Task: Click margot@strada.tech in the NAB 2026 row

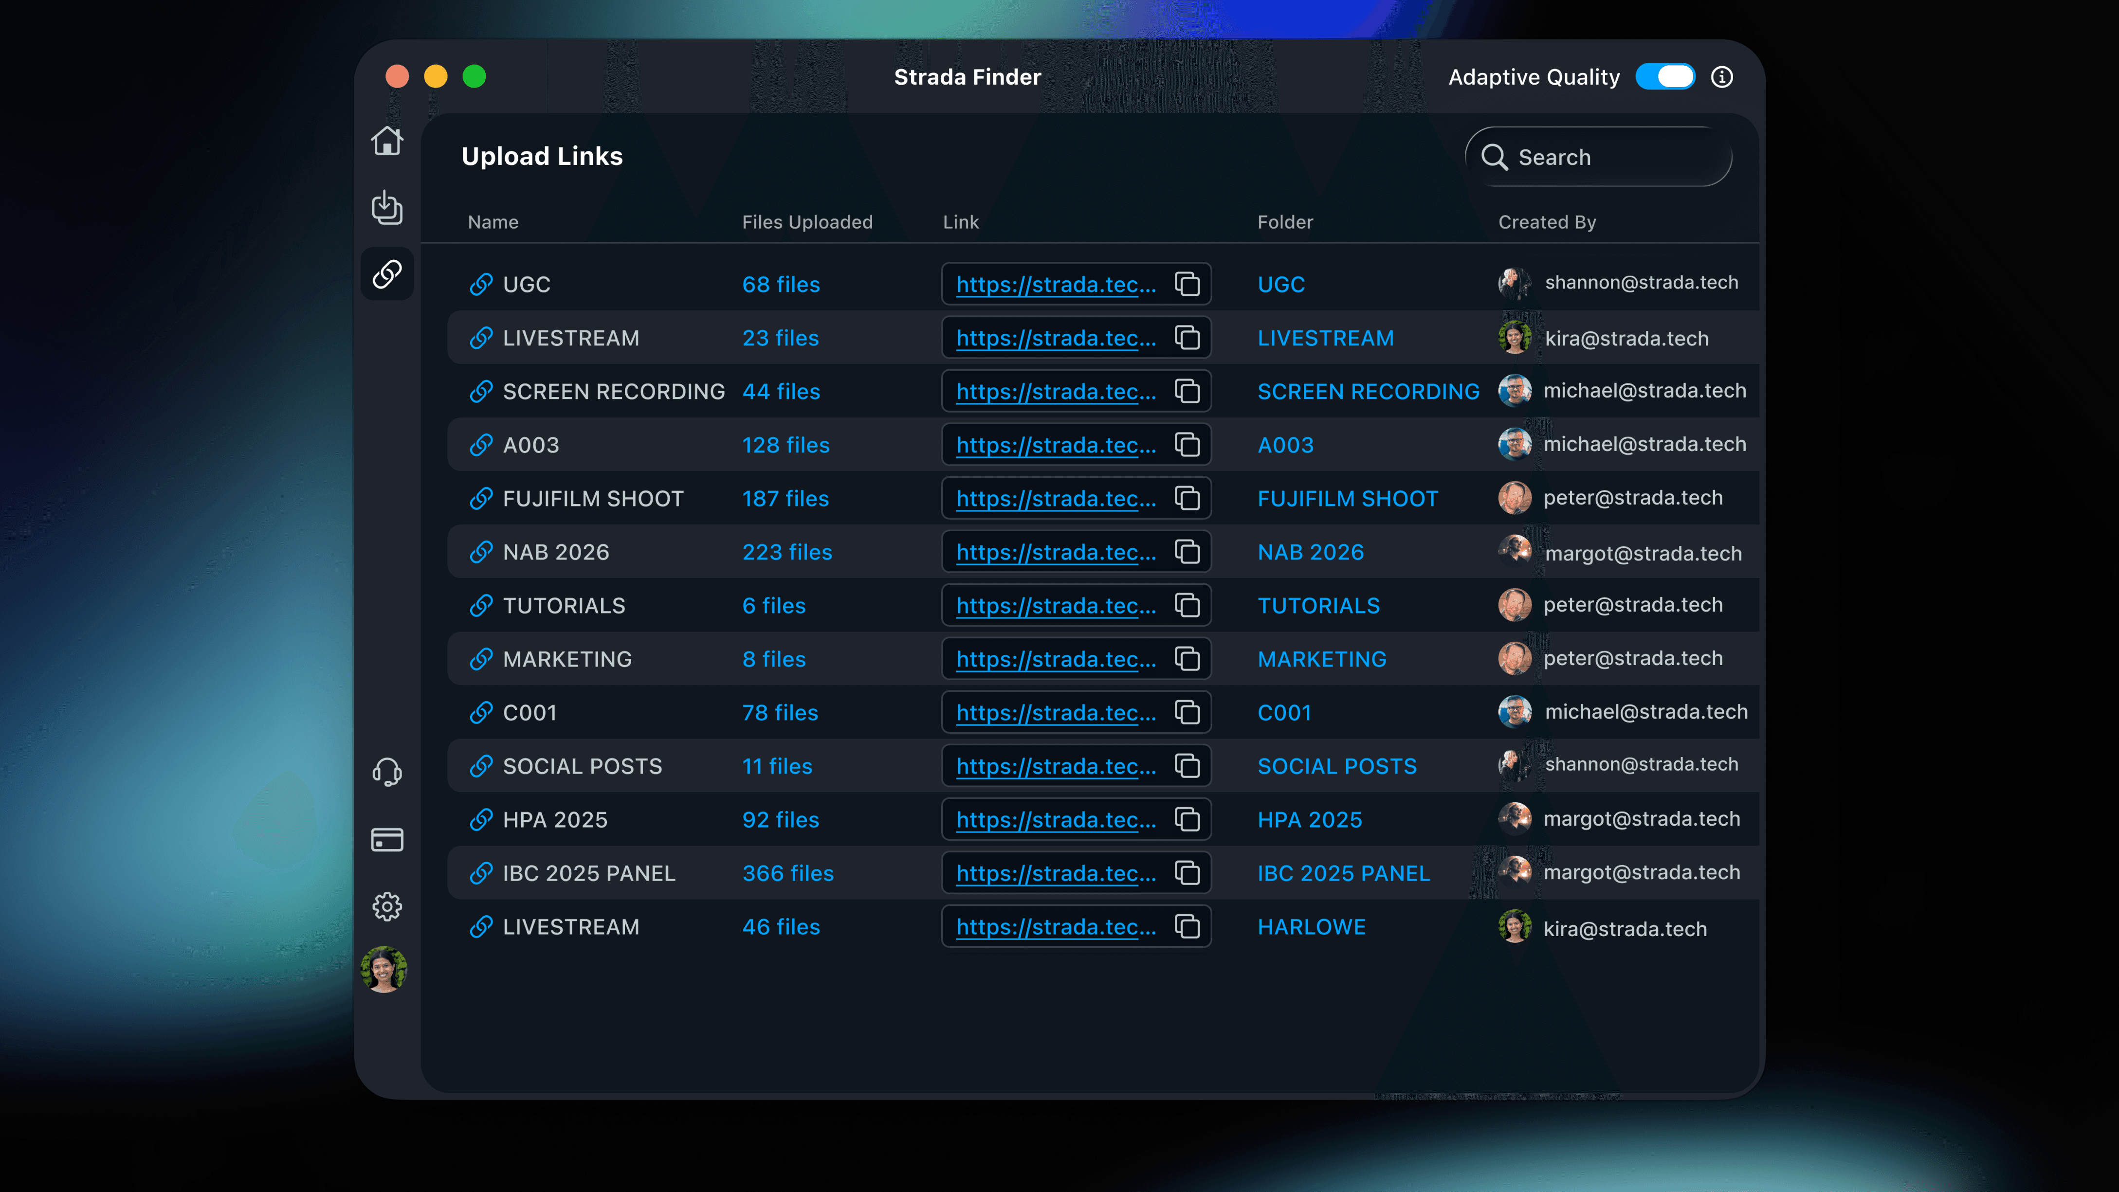Action: coord(1643,554)
